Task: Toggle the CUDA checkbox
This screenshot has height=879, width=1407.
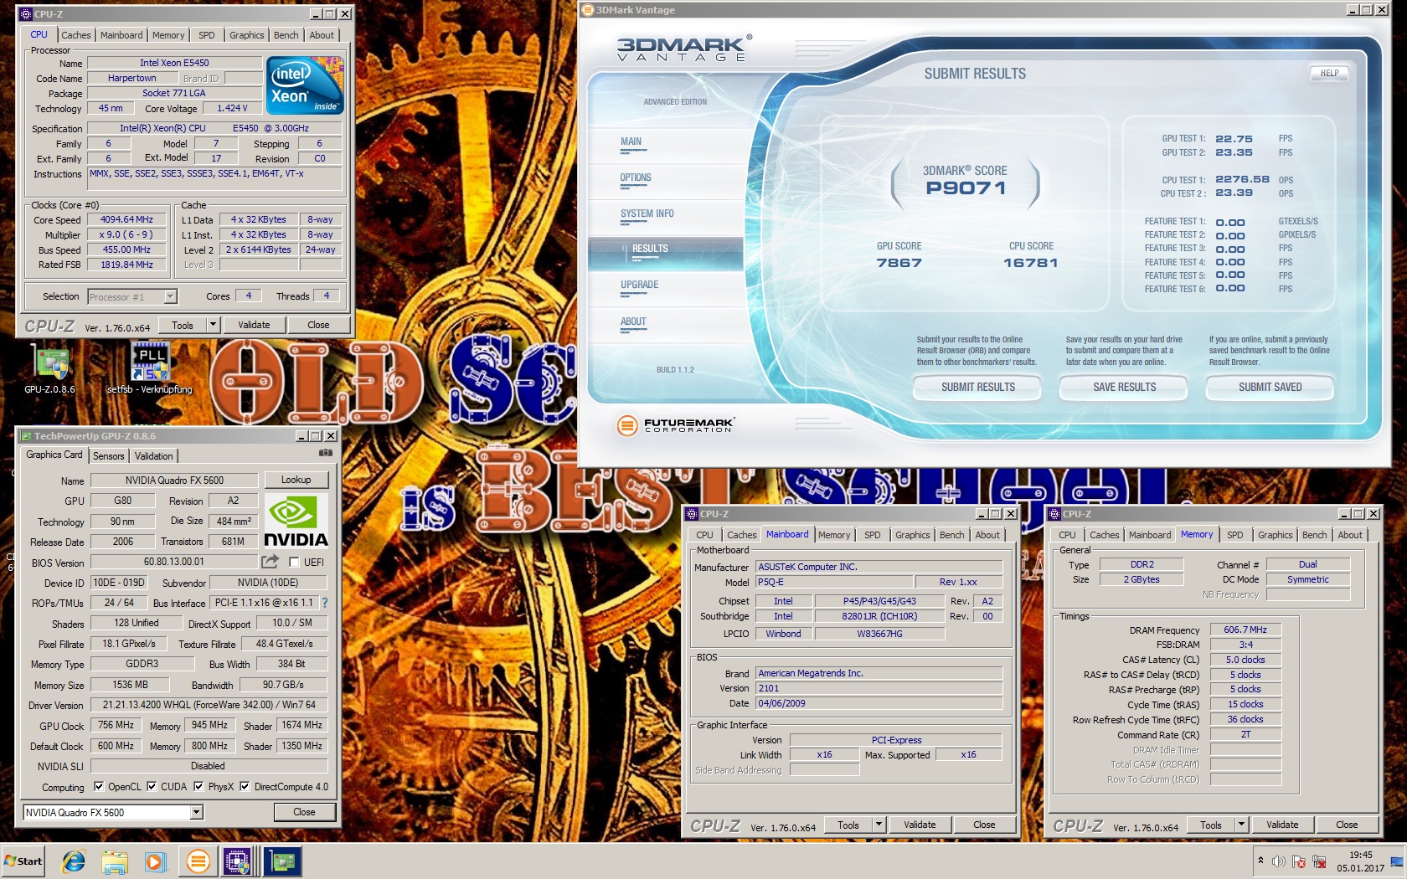Action: (152, 786)
